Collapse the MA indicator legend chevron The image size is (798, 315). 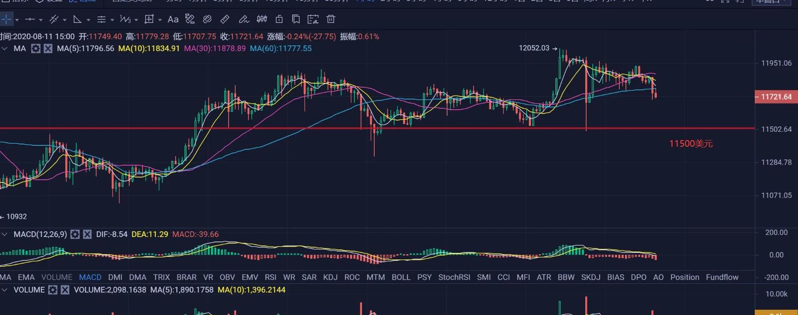[5, 48]
